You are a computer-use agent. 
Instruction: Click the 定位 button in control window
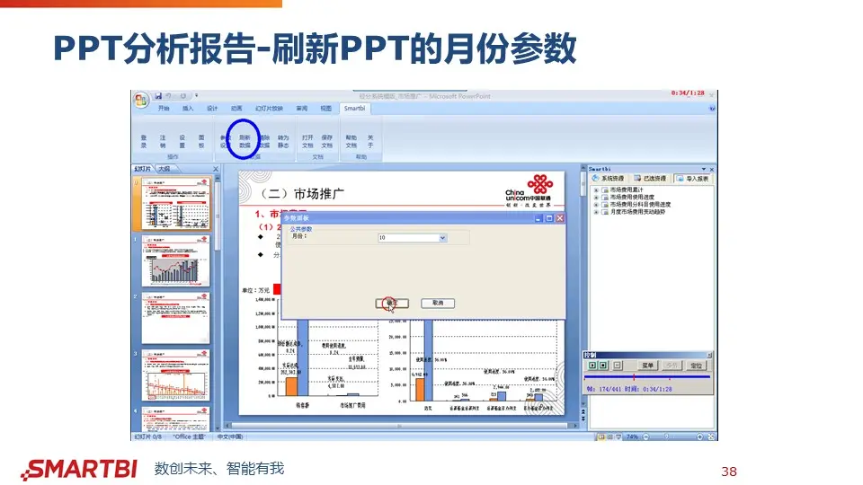pos(696,366)
